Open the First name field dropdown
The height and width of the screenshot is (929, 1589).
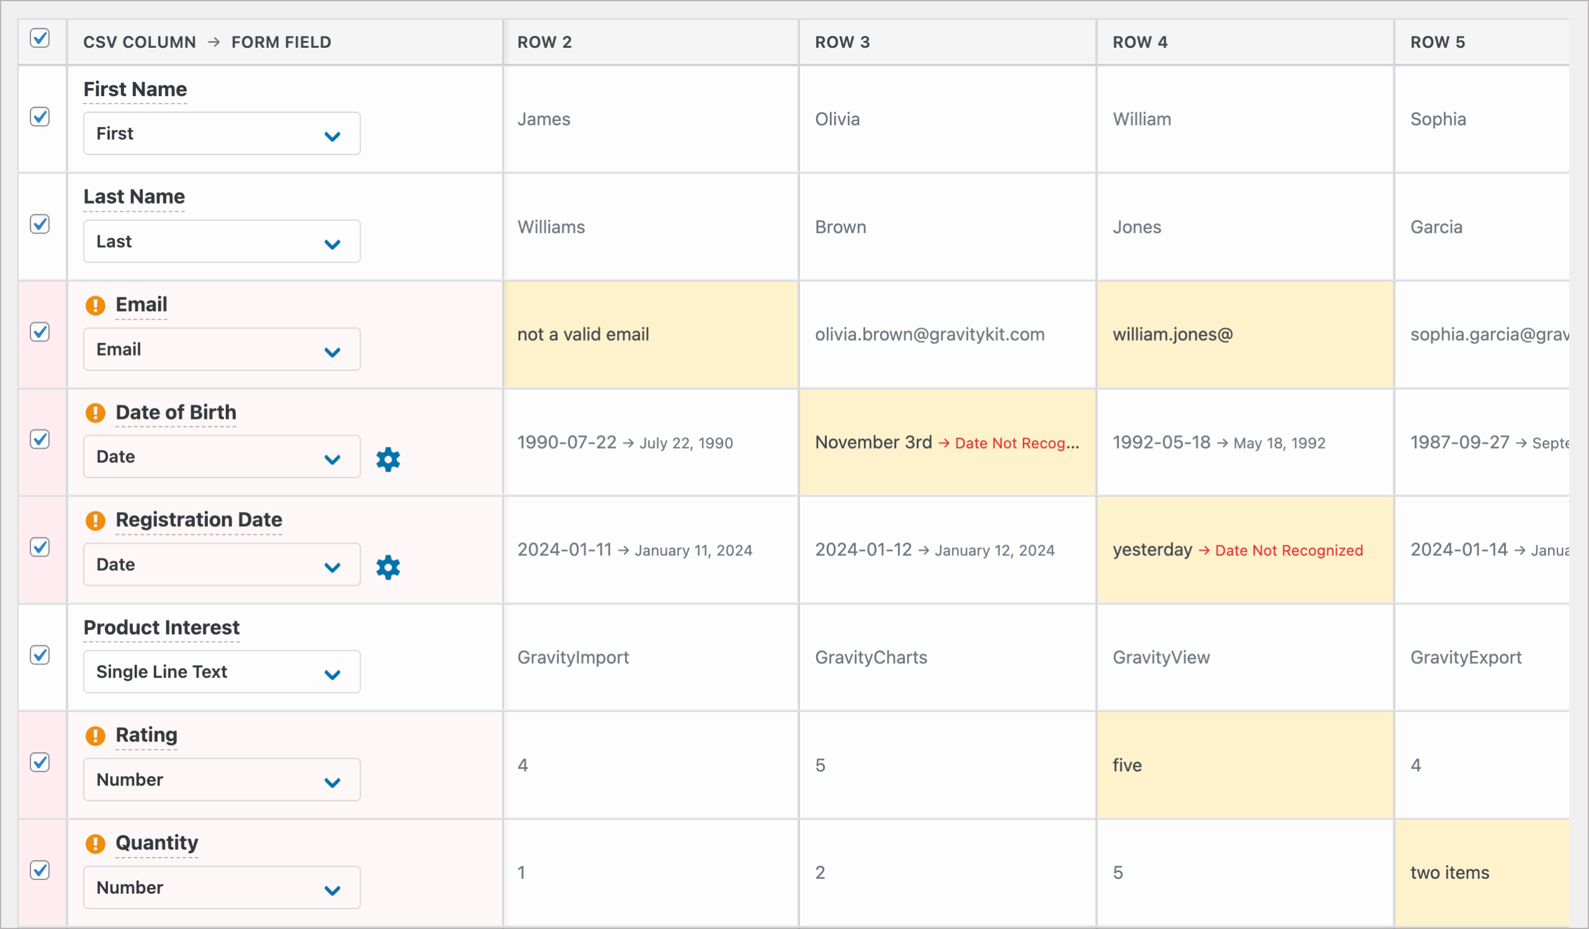tap(221, 133)
